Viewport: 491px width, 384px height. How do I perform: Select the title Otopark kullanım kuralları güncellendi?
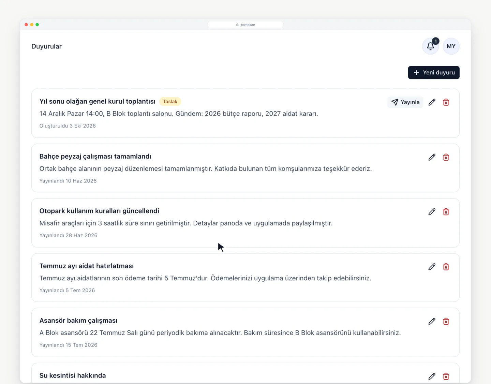(99, 211)
